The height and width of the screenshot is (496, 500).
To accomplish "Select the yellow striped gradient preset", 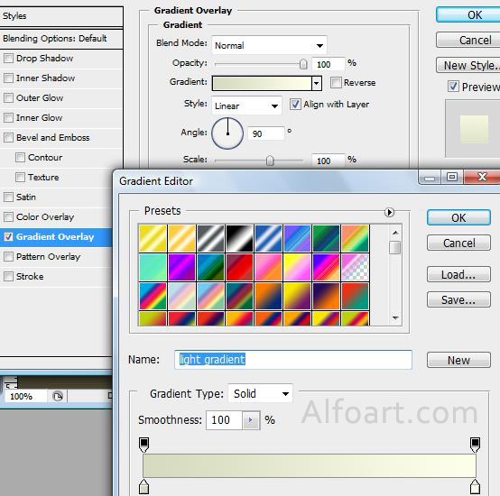I will (x=153, y=239).
